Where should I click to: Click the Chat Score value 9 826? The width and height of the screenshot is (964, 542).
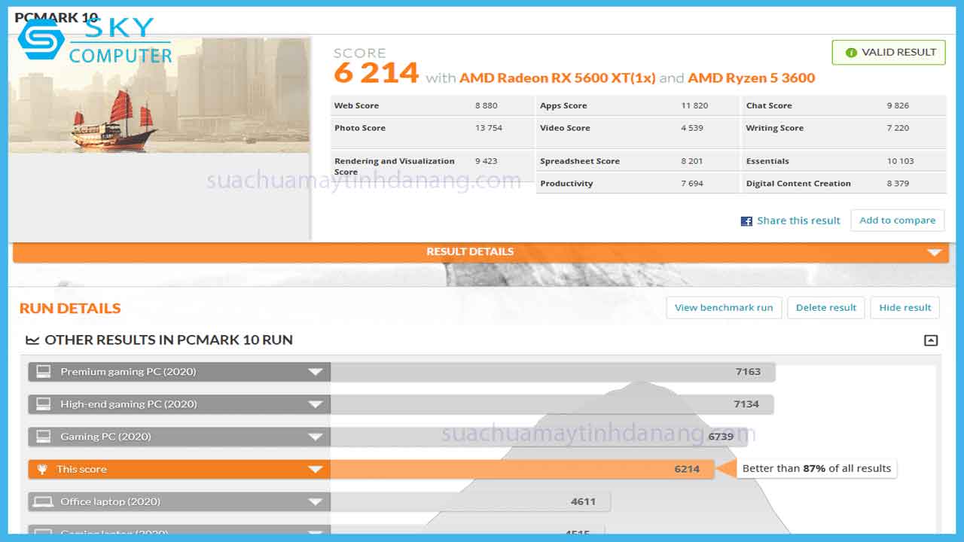pos(898,105)
